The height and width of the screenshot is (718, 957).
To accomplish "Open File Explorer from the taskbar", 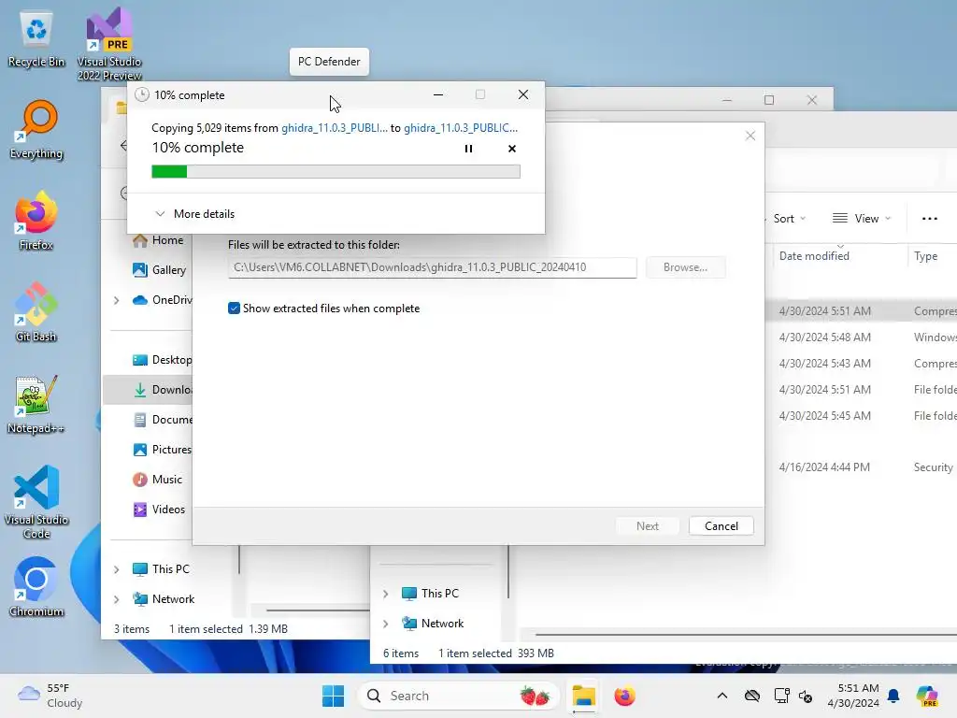I will click(583, 696).
